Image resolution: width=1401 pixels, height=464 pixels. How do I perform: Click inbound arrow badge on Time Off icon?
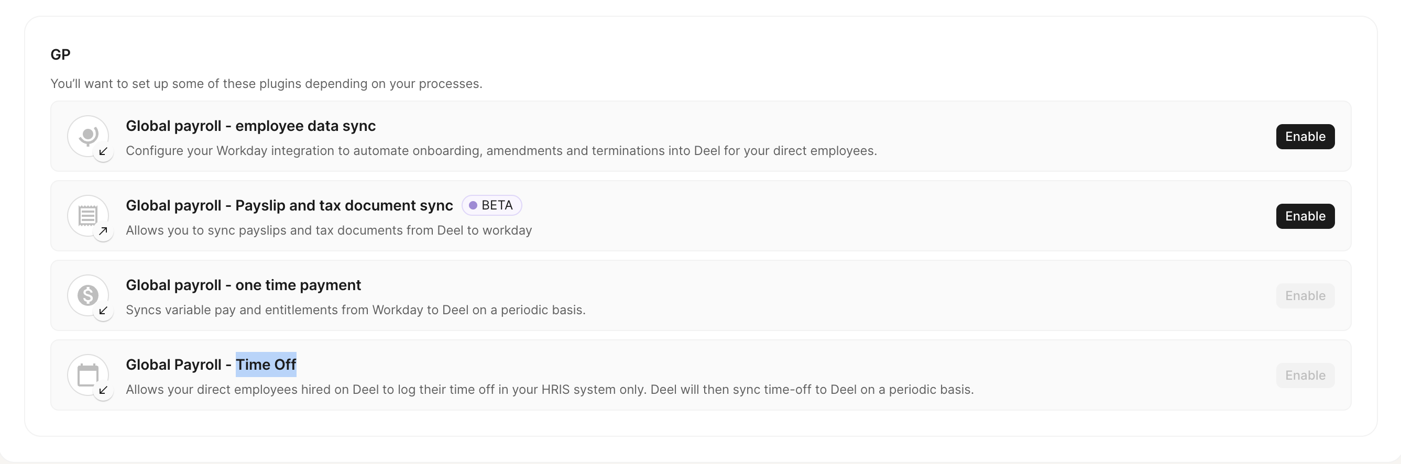point(103,390)
